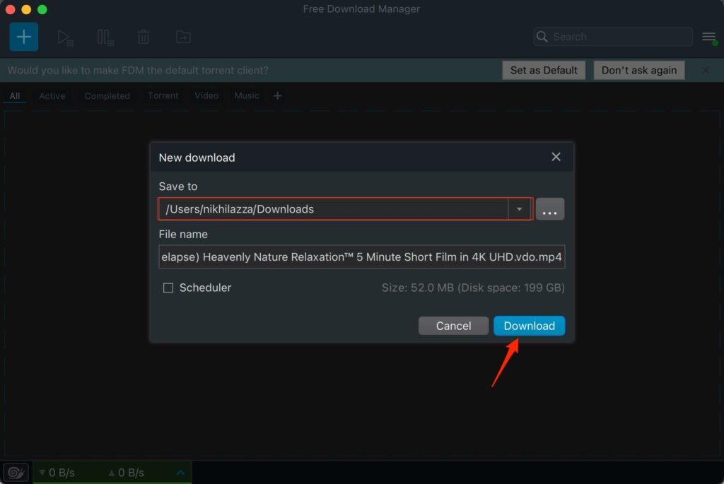Open the hamburger menu icon
Viewport: 724px width, 484px height.
click(708, 36)
